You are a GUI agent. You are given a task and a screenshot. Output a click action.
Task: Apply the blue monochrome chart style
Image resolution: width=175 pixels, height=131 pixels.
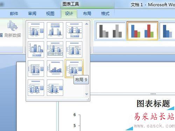point(167,31)
